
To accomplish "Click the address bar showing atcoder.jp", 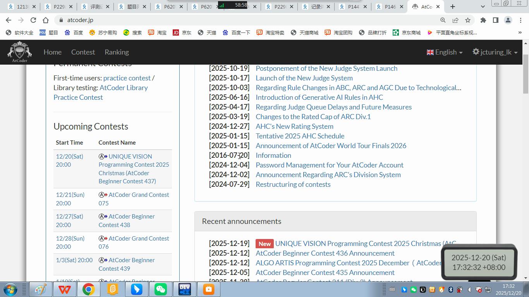I will pos(232,20).
